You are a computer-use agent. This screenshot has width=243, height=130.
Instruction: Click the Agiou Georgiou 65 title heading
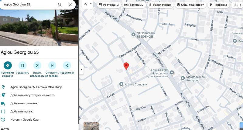pyautogui.click(x=20, y=52)
